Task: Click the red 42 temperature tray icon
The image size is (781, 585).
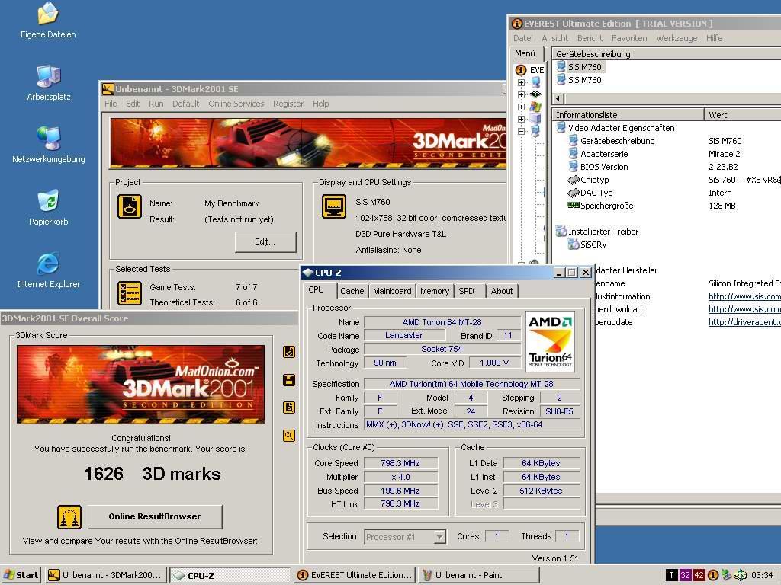Action: (x=699, y=575)
